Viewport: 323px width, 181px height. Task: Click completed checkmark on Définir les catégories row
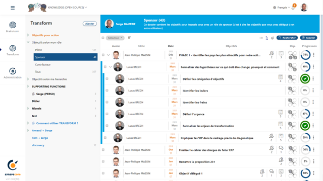click(305, 78)
